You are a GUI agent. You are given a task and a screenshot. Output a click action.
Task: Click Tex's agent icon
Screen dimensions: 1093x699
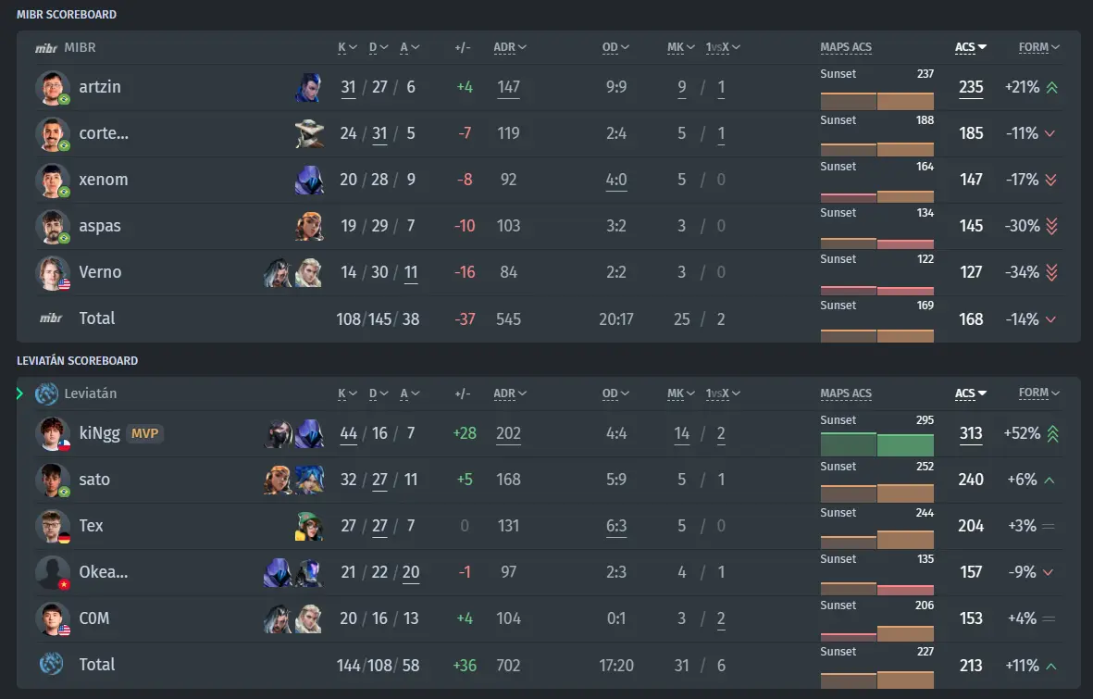[308, 526]
